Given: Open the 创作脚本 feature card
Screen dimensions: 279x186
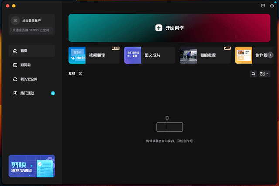Looking at the screenshot, I should [253, 55].
